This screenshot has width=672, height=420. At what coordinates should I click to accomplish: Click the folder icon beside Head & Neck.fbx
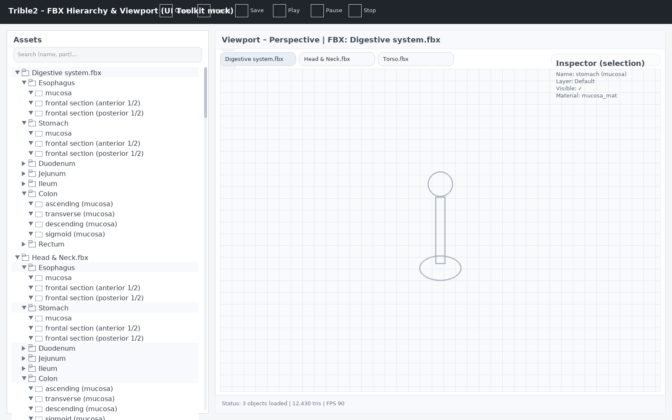pos(26,257)
